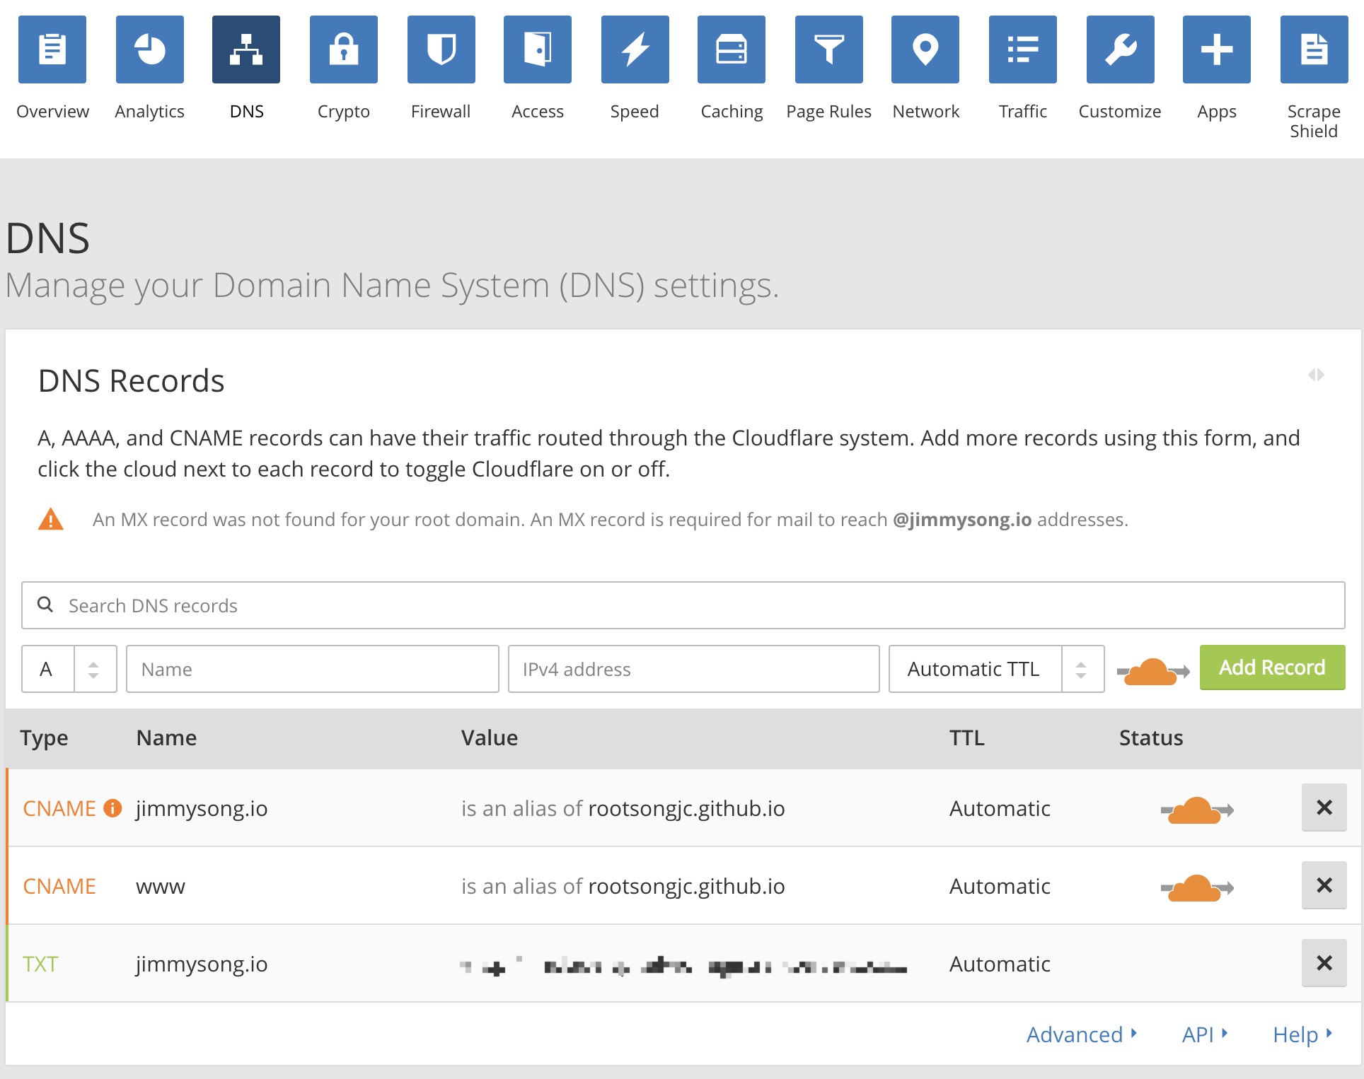The image size is (1364, 1079).
Task: Open the Speed lightning bolt icon
Action: [x=635, y=49]
